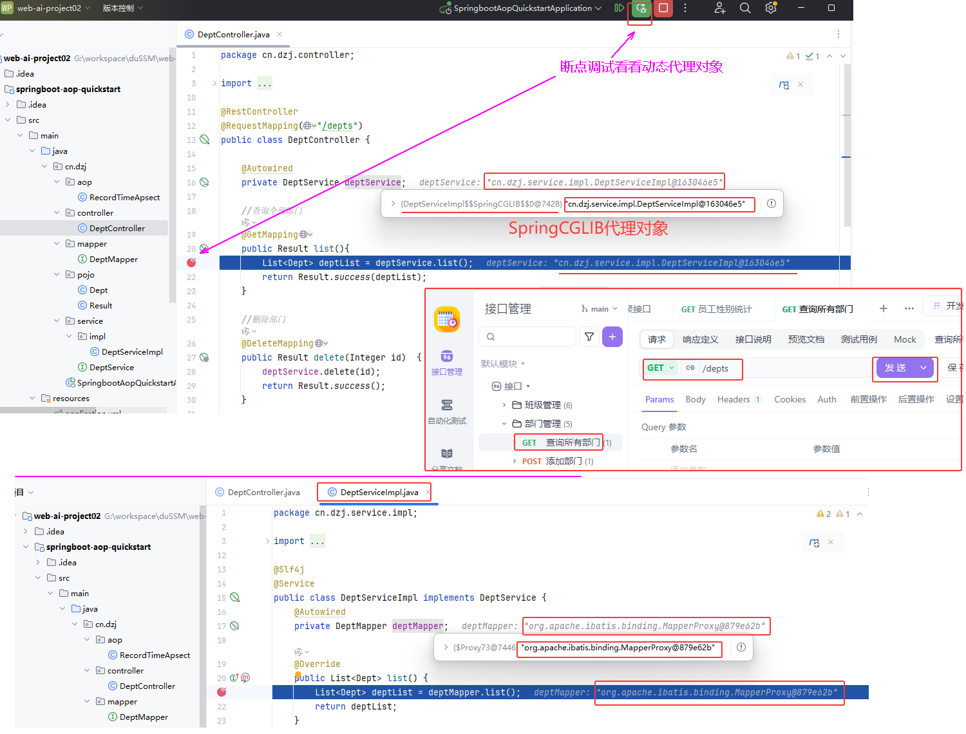Open the SpringbootAopQuickstartApplication run configuration dropdown
Image resolution: width=966 pixels, height=734 pixels.
pos(522,8)
